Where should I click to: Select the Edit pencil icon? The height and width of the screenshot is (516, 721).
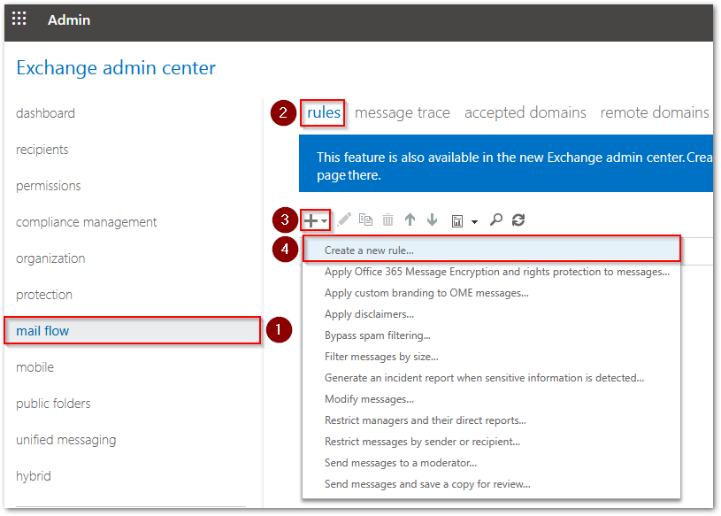(344, 219)
